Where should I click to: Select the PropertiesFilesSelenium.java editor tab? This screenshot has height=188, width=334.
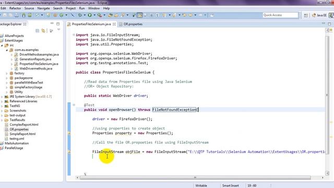pyautogui.click(x=91, y=24)
